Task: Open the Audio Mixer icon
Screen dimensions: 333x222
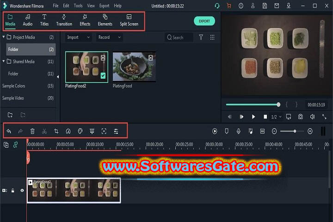Action: point(251,131)
